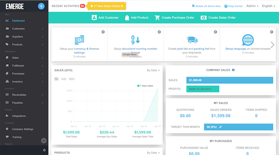Click the globe language setup icon
The height and width of the screenshot is (155, 279).
tap(248, 40)
